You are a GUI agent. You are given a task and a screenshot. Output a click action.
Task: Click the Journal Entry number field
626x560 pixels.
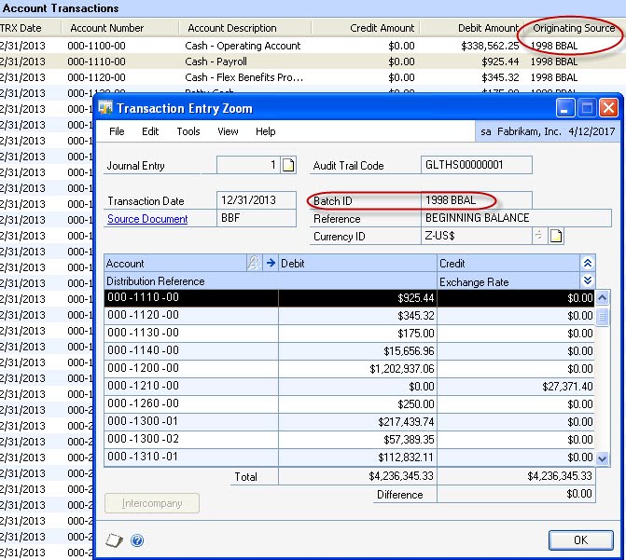(x=248, y=165)
